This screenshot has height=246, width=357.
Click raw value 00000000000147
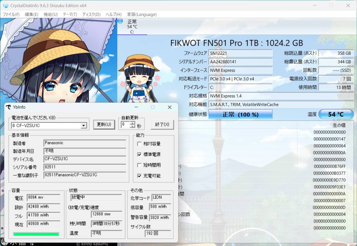tap(330, 139)
